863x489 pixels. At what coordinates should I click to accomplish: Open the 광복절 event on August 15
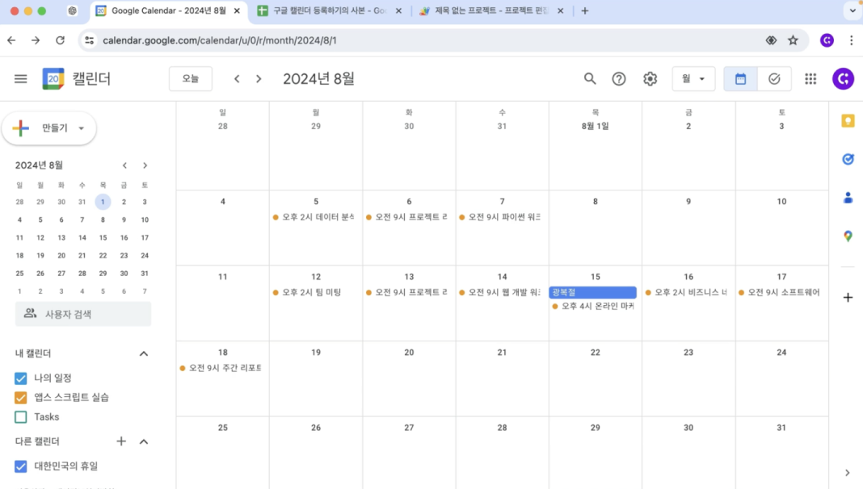coord(595,292)
